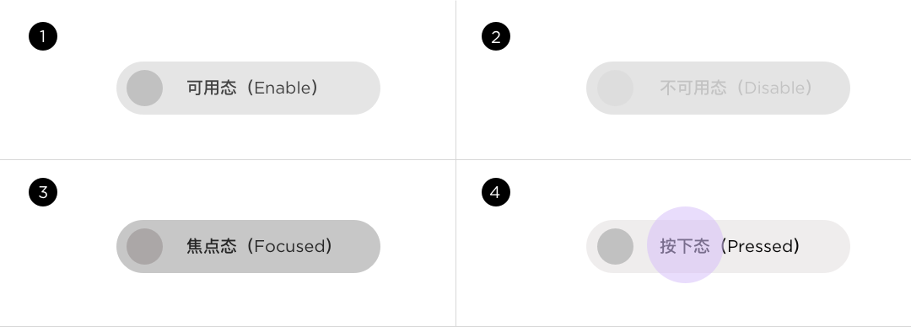The height and width of the screenshot is (327, 911).
Task: Click the 可用态 Chinese label text
Action: pos(212,88)
